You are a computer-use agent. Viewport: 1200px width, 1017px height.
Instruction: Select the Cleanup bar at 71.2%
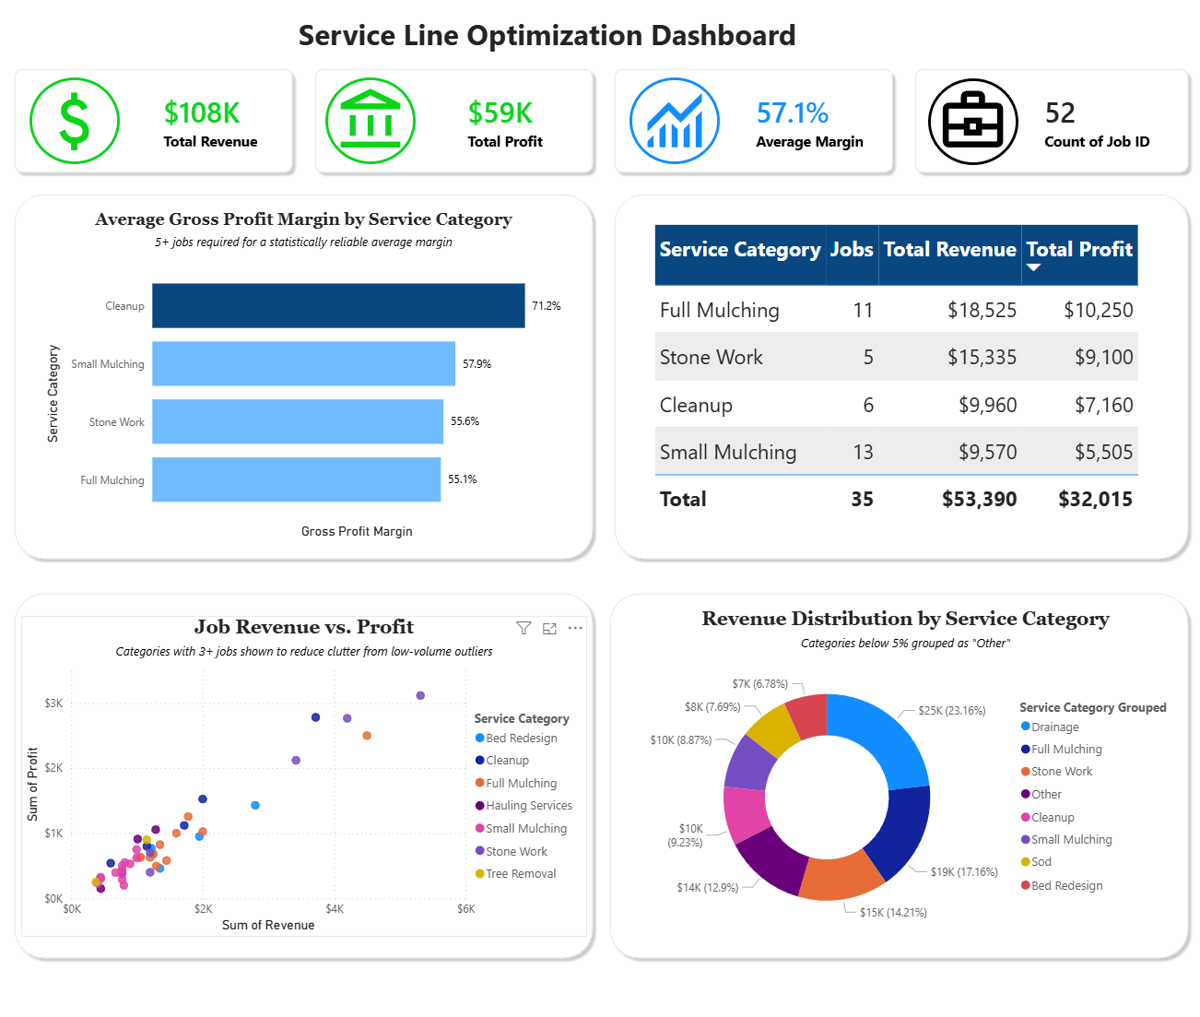coord(338,306)
